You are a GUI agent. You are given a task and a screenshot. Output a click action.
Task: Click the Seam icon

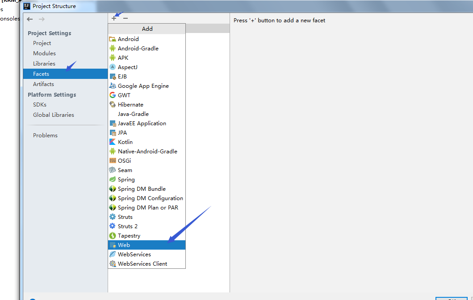113,170
